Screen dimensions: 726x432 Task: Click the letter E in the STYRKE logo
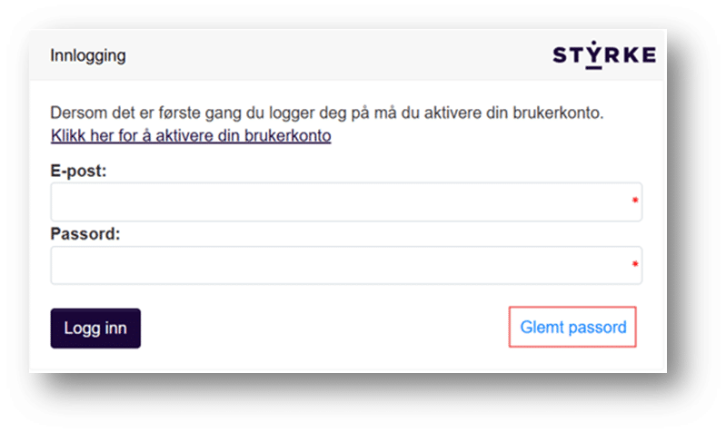click(647, 56)
